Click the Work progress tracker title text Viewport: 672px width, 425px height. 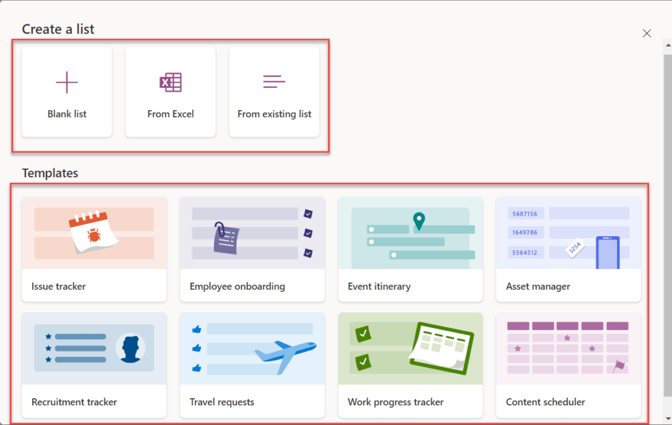click(396, 402)
